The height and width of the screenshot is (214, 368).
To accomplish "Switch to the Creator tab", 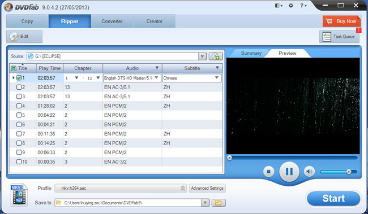I will pyautogui.click(x=155, y=21).
